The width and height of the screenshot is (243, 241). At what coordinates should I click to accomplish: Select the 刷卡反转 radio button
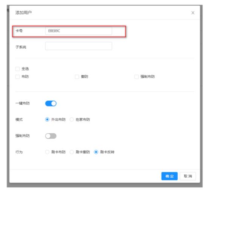tap(96, 152)
